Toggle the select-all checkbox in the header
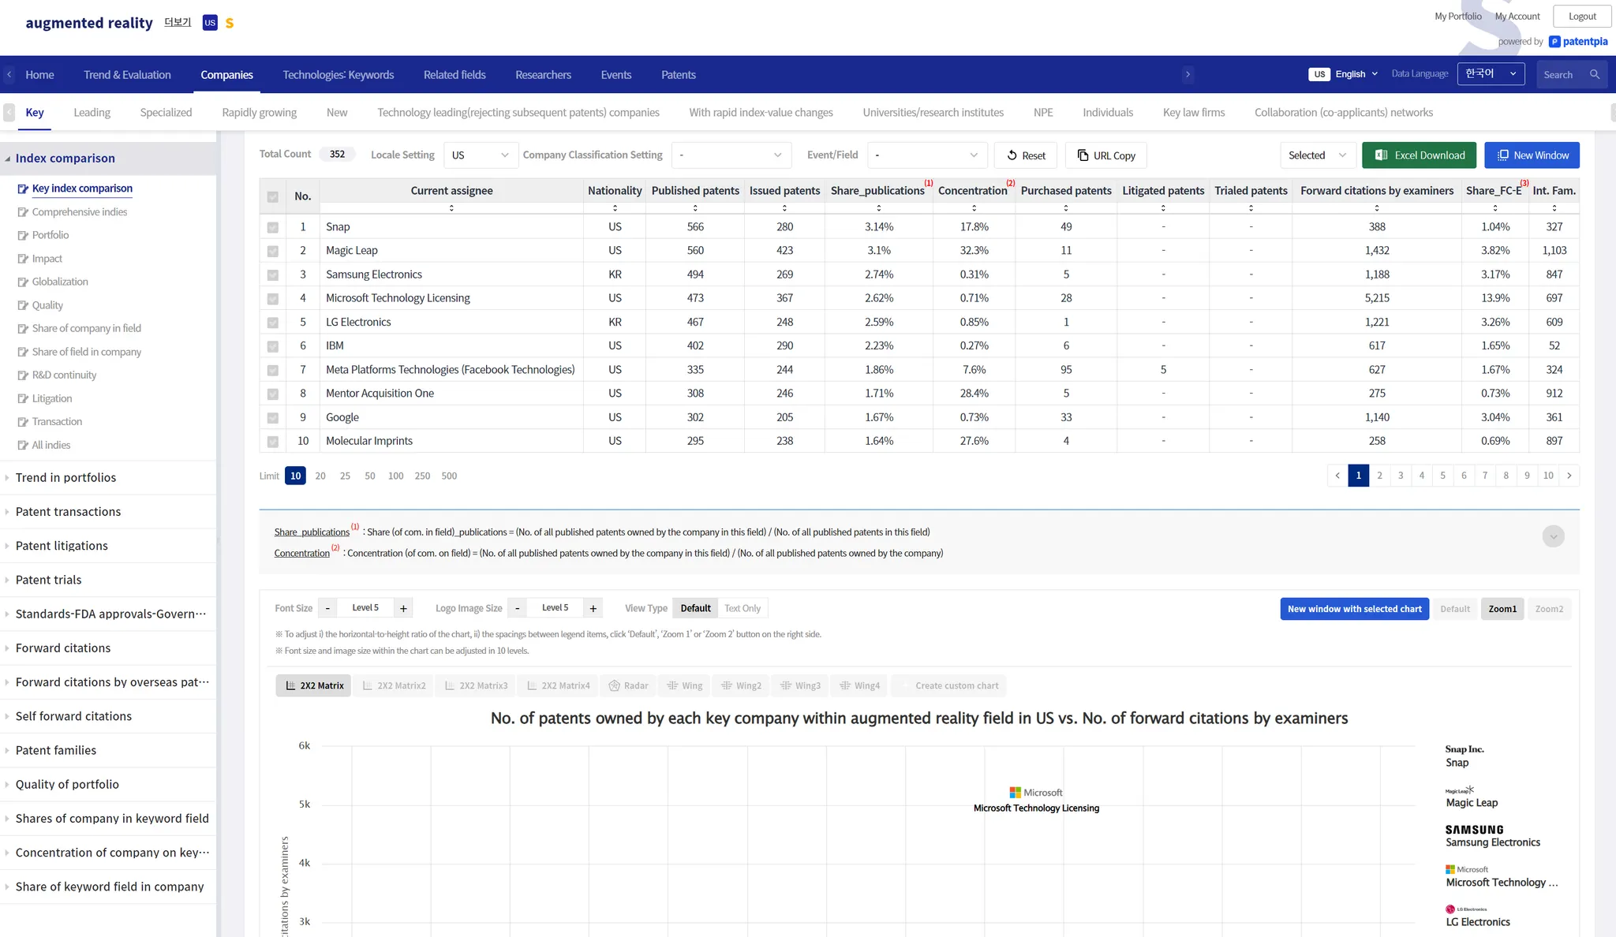Viewport: 1616px width, 937px height. tap(272, 196)
